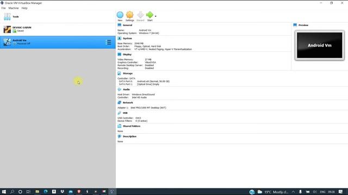Click the Graphics Controller value VBoxSVGA
The width and height of the screenshot is (348, 195).
pyautogui.click(x=150, y=63)
